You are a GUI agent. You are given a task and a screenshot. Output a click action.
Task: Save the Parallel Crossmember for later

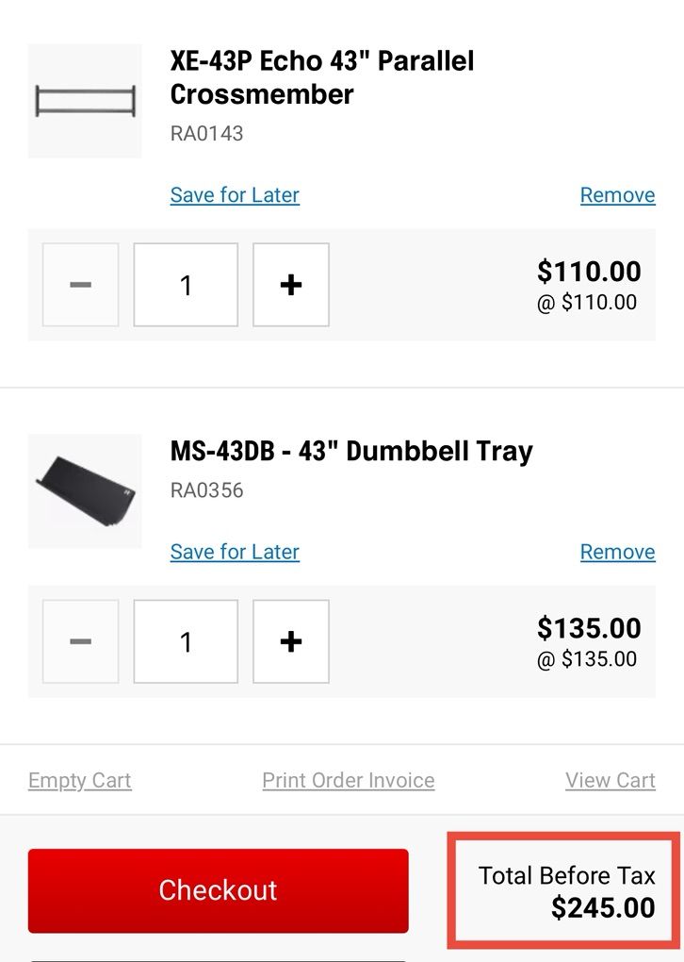[x=235, y=195]
